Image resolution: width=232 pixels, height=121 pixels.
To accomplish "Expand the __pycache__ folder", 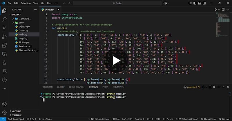I will tap(13, 19).
